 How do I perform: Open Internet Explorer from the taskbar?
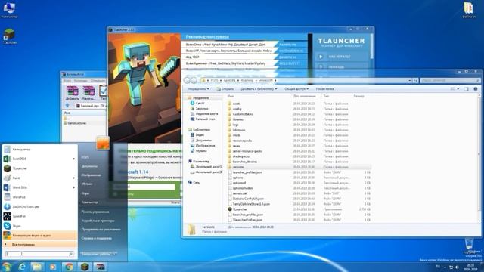pyautogui.click(x=22, y=267)
